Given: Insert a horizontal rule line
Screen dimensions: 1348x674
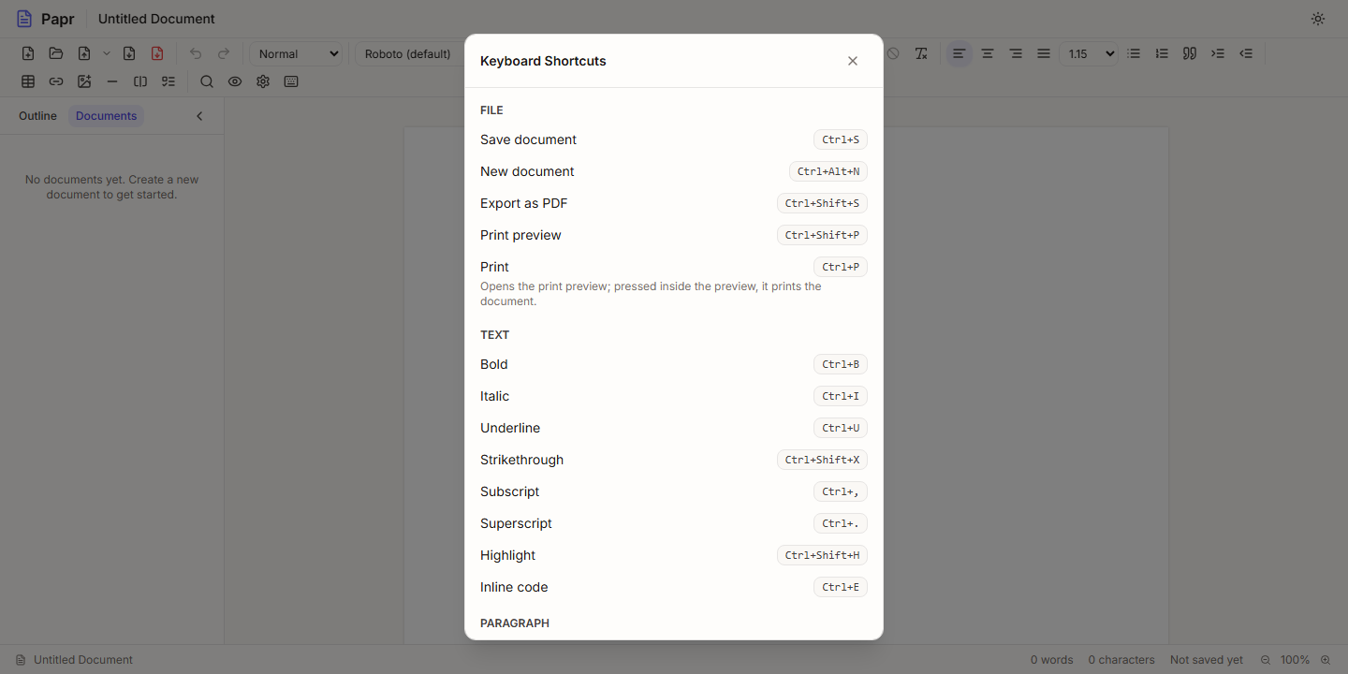Looking at the screenshot, I should tap(112, 81).
